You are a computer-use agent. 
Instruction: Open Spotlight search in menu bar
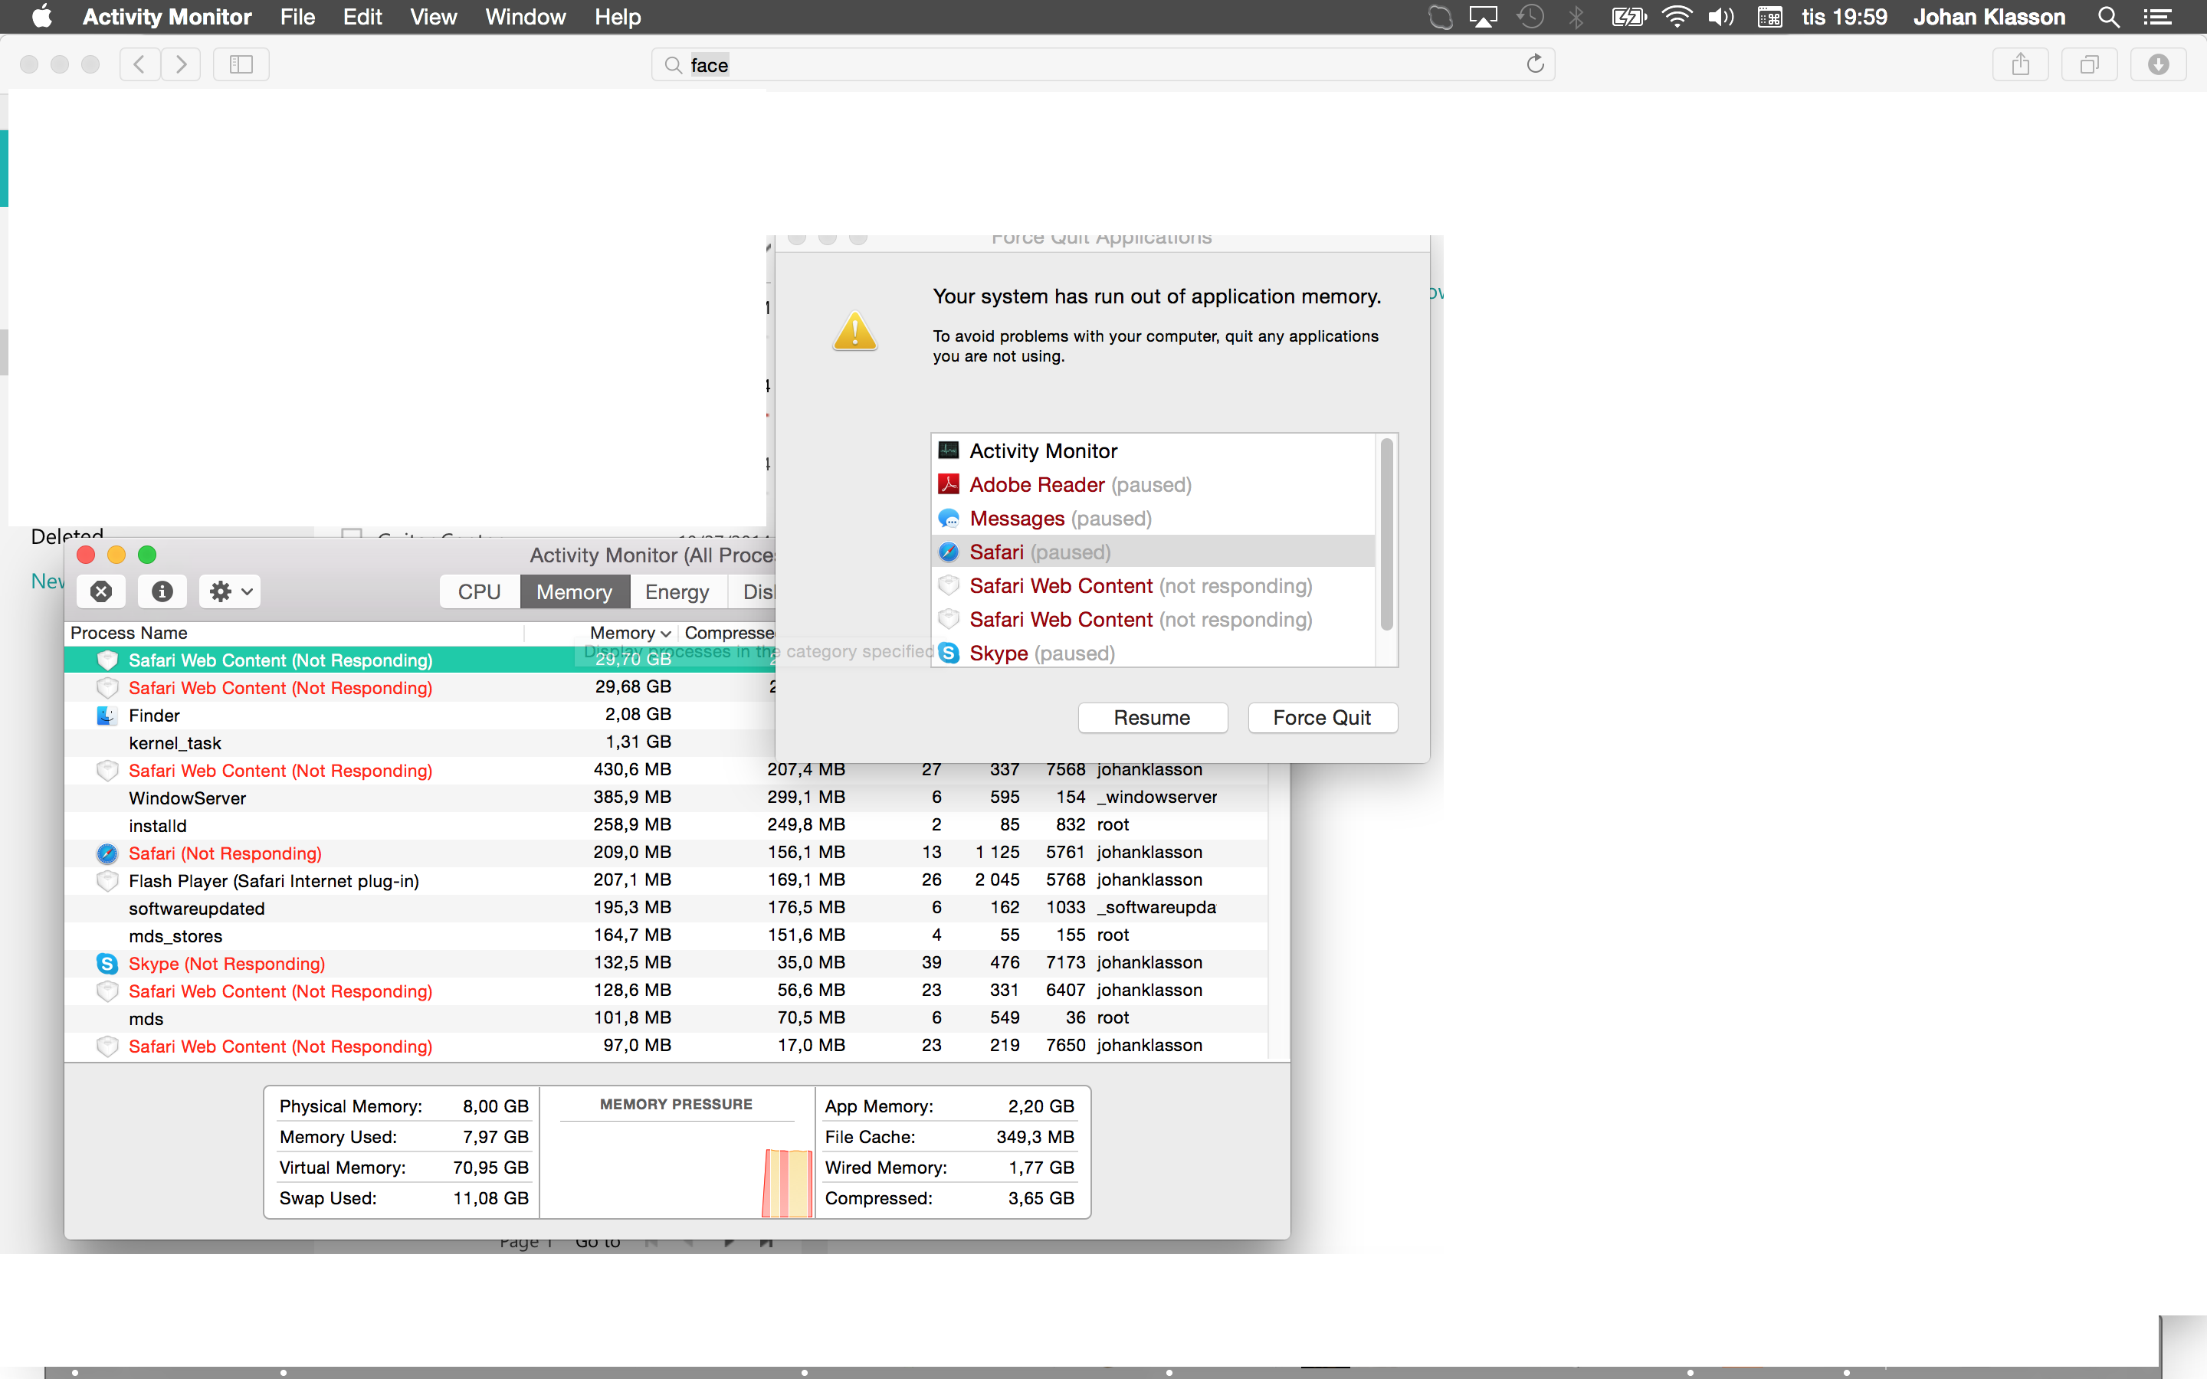pos(2107,16)
